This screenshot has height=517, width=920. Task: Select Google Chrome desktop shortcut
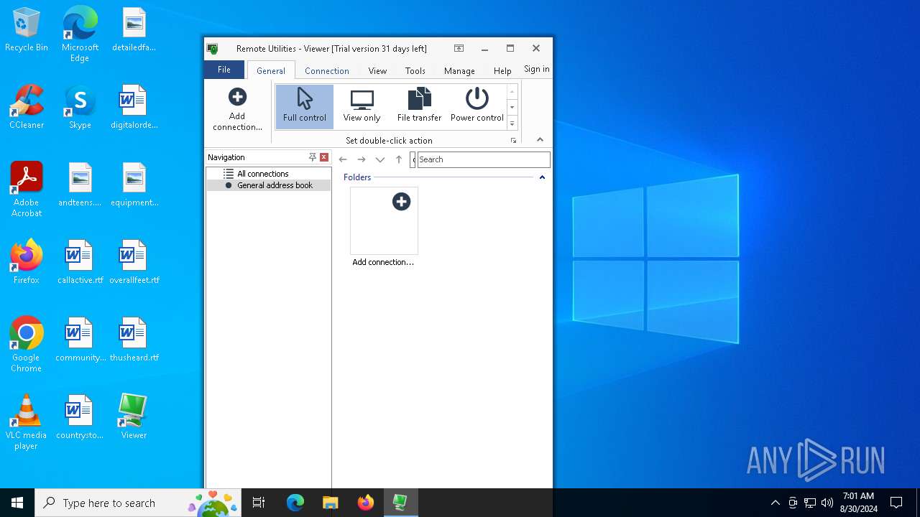27,345
